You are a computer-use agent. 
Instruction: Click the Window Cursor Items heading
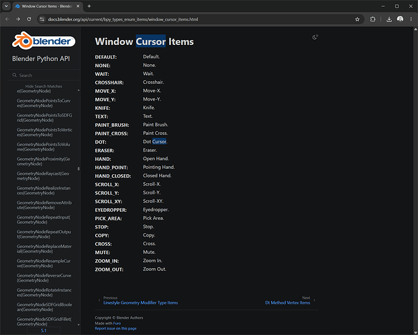[x=144, y=42]
